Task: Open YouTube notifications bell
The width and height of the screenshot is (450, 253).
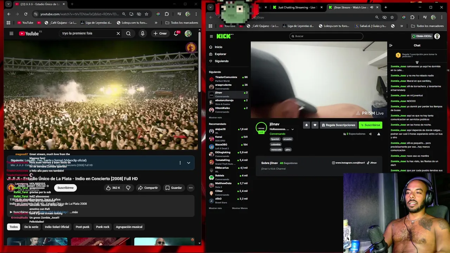Action: tap(176, 33)
